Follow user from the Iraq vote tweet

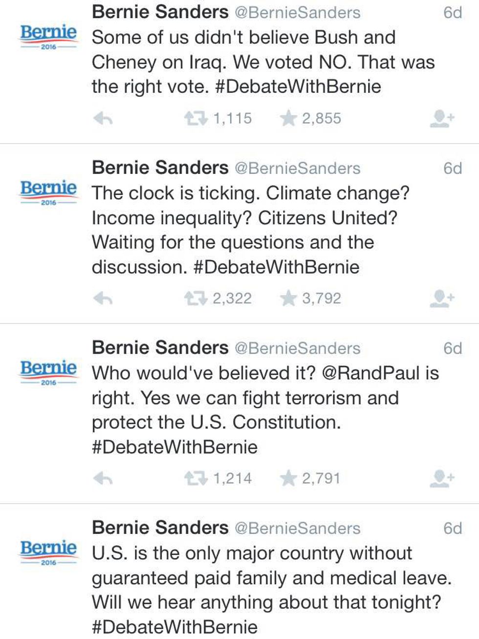click(442, 119)
